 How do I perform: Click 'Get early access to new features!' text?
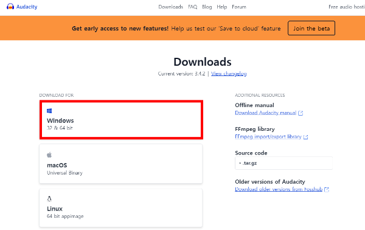pyautogui.click(x=120, y=29)
